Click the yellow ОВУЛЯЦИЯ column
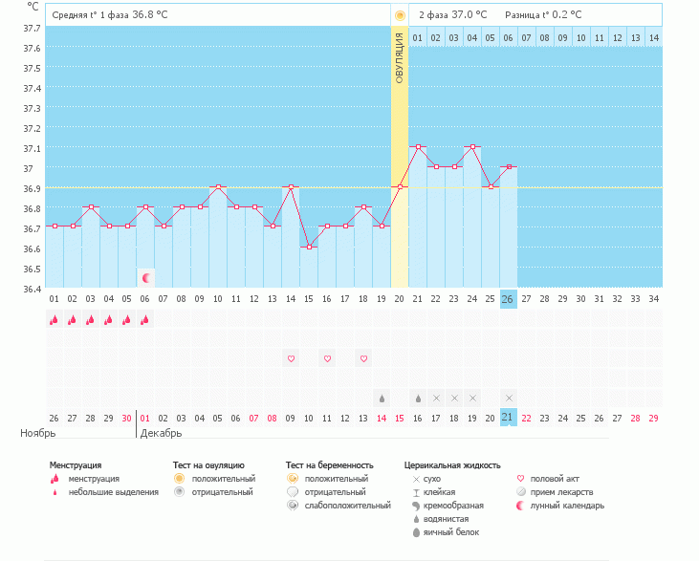Screen dimensions: 699x561 (400, 162)
